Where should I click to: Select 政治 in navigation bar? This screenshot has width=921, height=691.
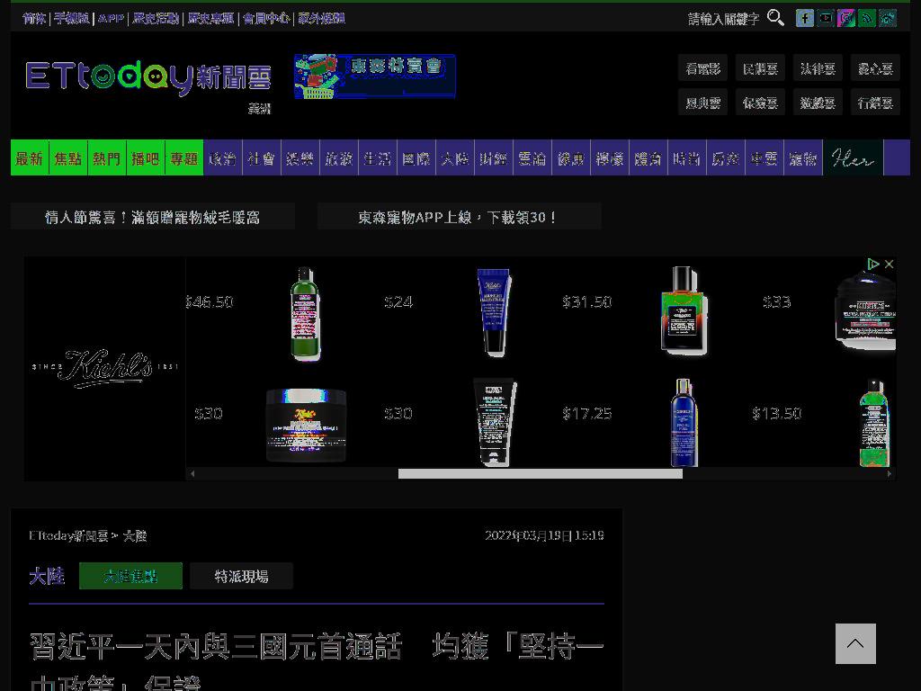pyautogui.click(x=223, y=158)
